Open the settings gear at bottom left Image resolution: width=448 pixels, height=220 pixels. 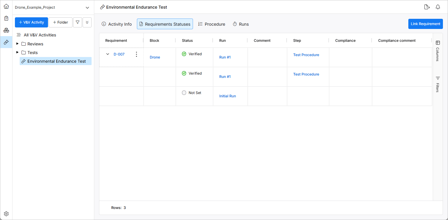(x=6, y=214)
